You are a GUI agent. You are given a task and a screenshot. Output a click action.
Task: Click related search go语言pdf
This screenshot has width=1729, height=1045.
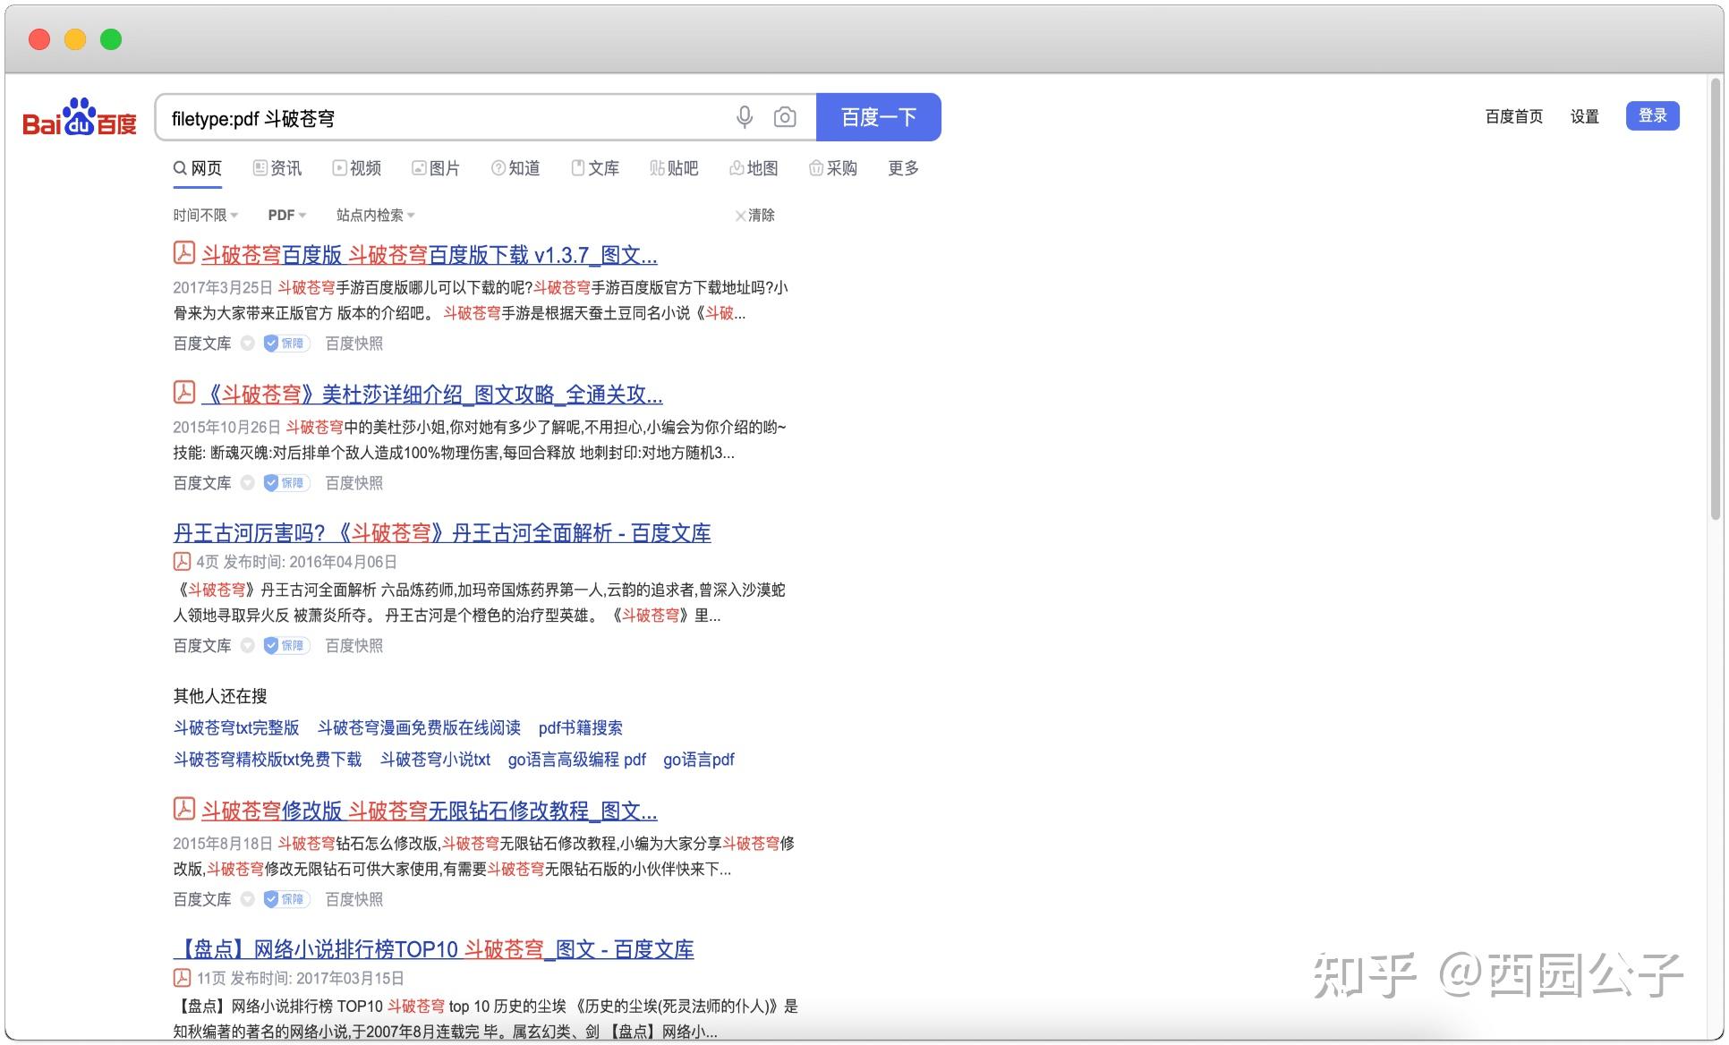[x=699, y=760]
